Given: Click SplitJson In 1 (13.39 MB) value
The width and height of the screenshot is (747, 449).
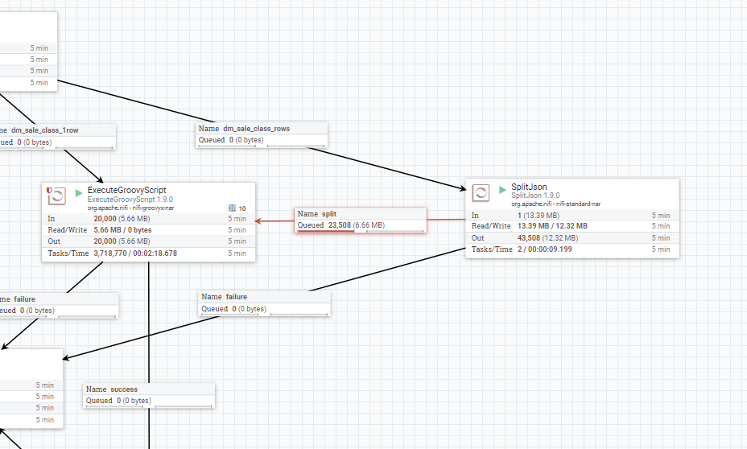Looking at the screenshot, I should coord(539,215).
